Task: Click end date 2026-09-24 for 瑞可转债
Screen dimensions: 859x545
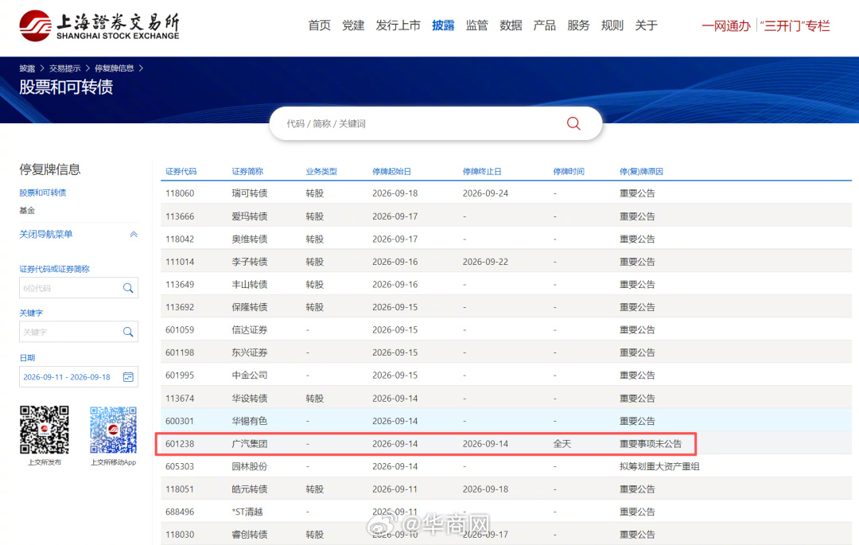Action: pos(485,193)
